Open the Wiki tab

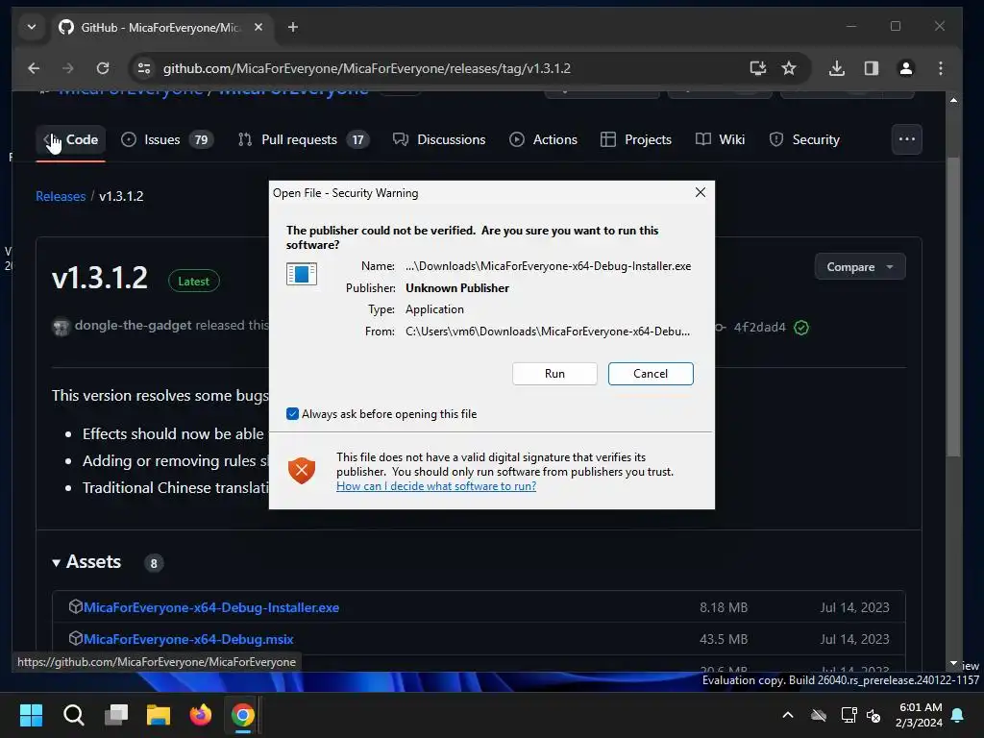tap(721, 139)
